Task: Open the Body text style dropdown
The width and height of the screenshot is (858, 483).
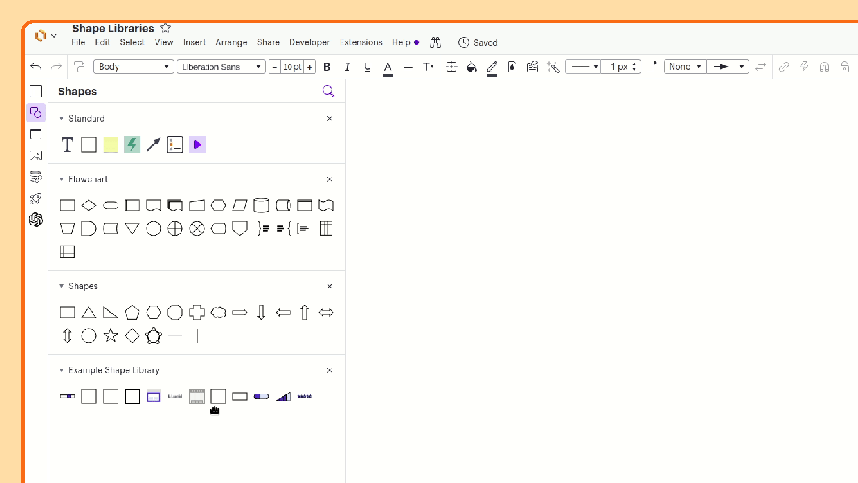Action: 134,67
